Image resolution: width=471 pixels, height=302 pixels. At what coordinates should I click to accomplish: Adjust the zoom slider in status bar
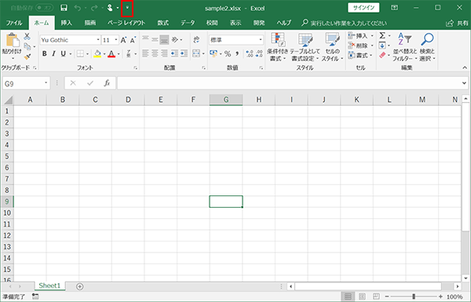(x=414, y=297)
